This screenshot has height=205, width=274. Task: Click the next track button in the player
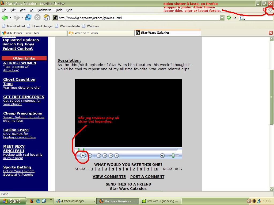(117, 156)
